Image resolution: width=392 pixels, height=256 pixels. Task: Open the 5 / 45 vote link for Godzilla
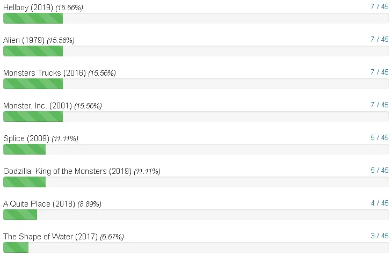pyautogui.click(x=380, y=170)
